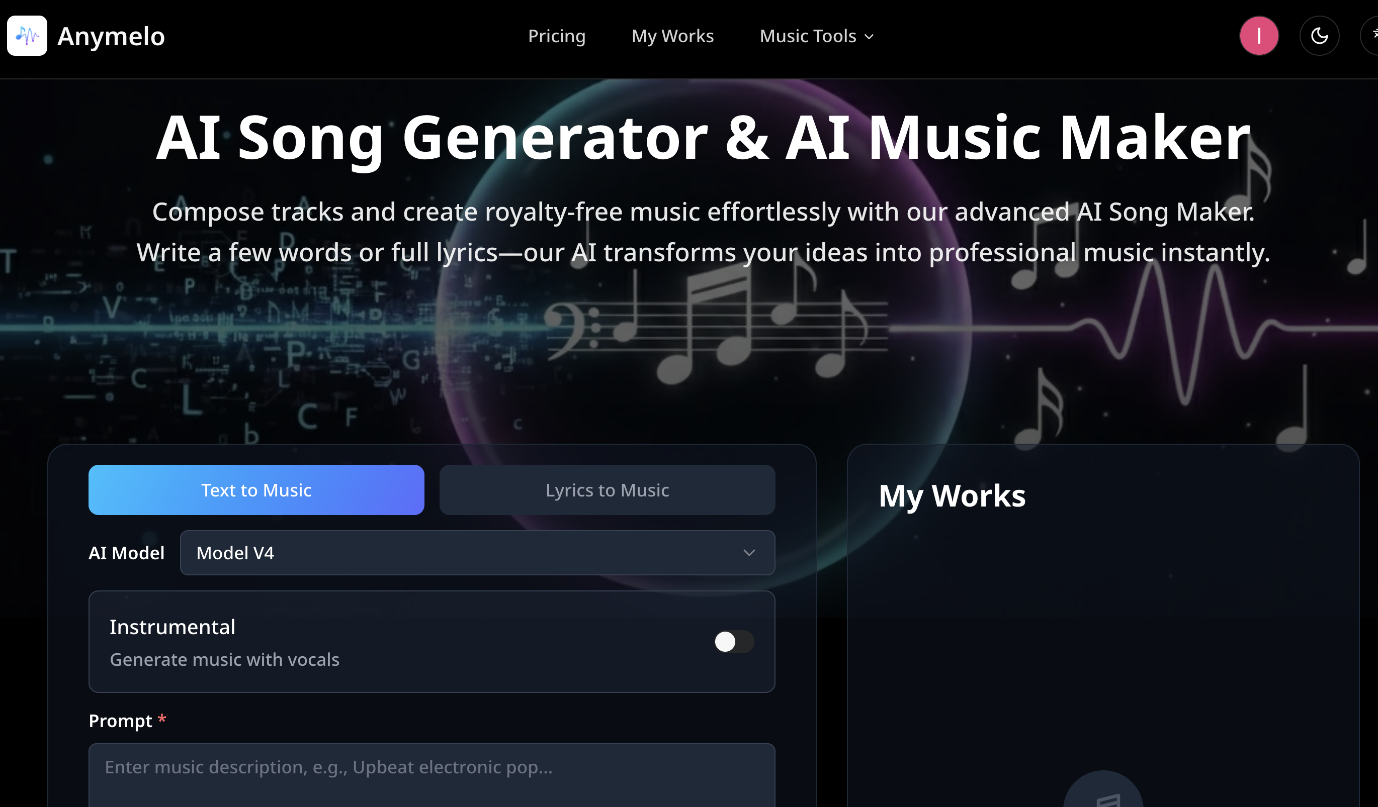The width and height of the screenshot is (1378, 807).
Task: Click the AI Model label
Action: [126, 553]
